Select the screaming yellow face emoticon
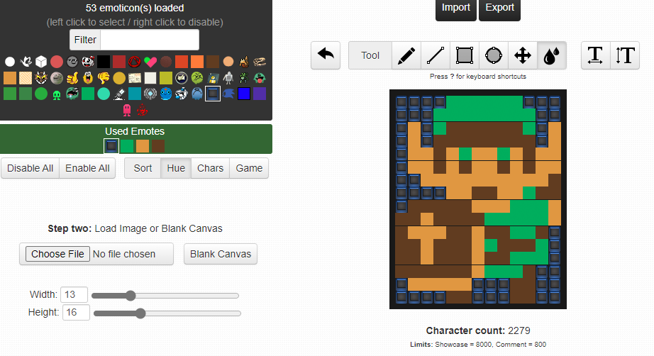The image size is (654, 356). click(x=88, y=78)
